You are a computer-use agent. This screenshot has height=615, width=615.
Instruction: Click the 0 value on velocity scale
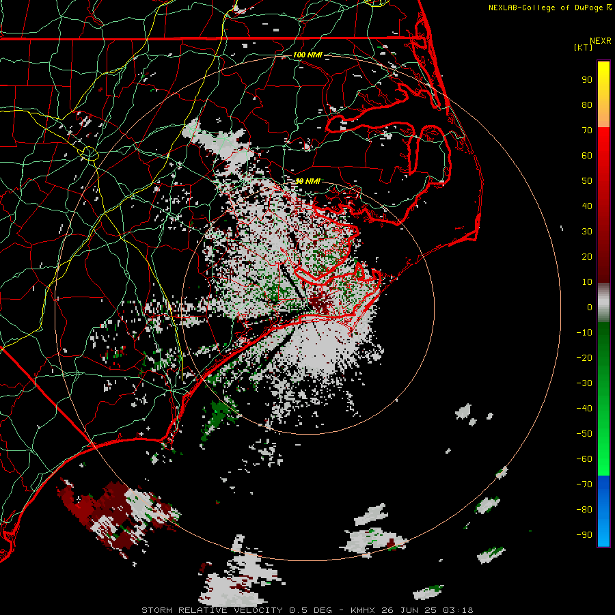pyautogui.click(x=590, y=307)
